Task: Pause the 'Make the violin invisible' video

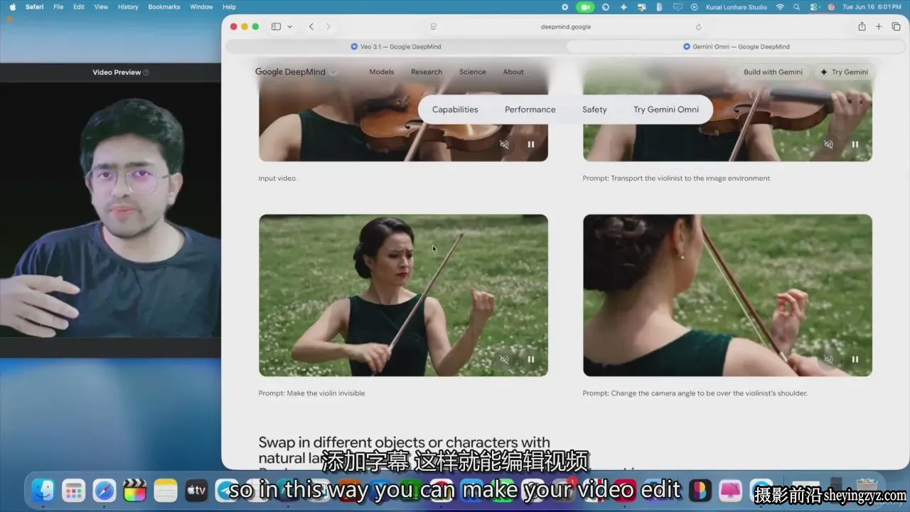Action: click(x=530, y=359)
